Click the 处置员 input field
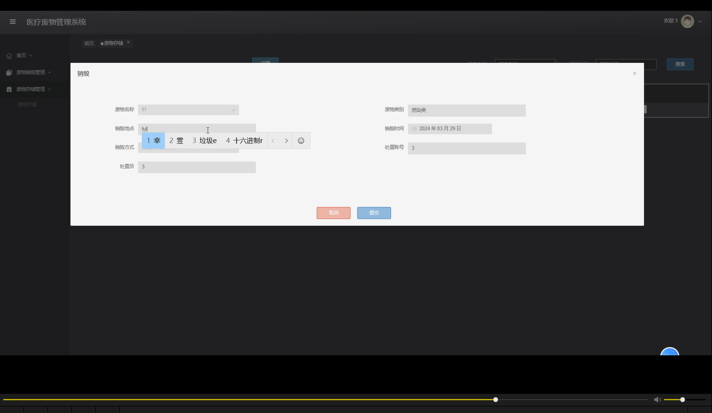The height and width of the screenshot is (413, 712). click(197, 167)
